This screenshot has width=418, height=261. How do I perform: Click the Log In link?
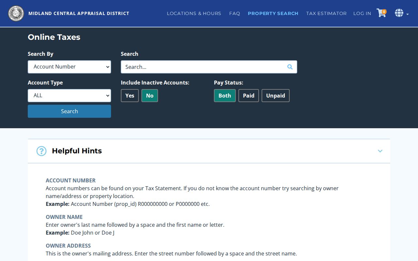pyautogui.click(x=362, y=13)
